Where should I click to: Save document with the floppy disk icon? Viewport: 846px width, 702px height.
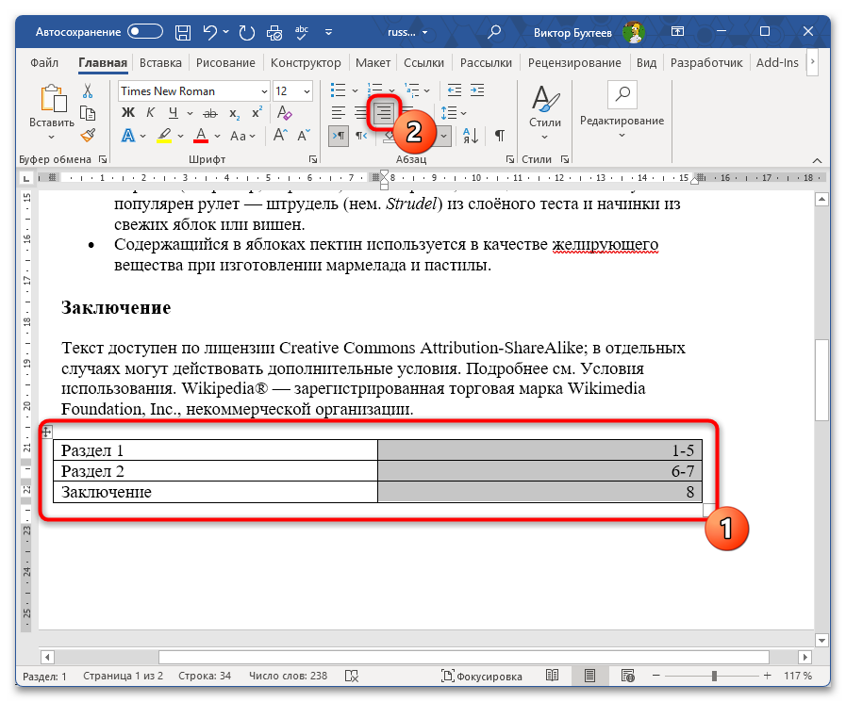pyautogui.click(x=183, y=32)
